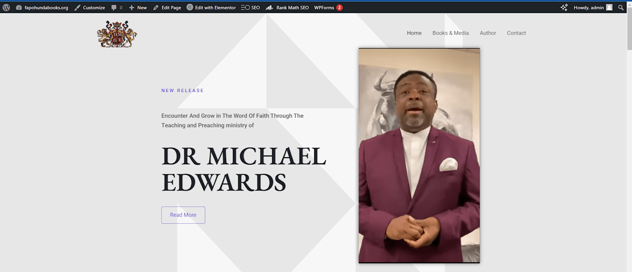
Task: Open the Contact navigation link
Action: pos(517,33)
